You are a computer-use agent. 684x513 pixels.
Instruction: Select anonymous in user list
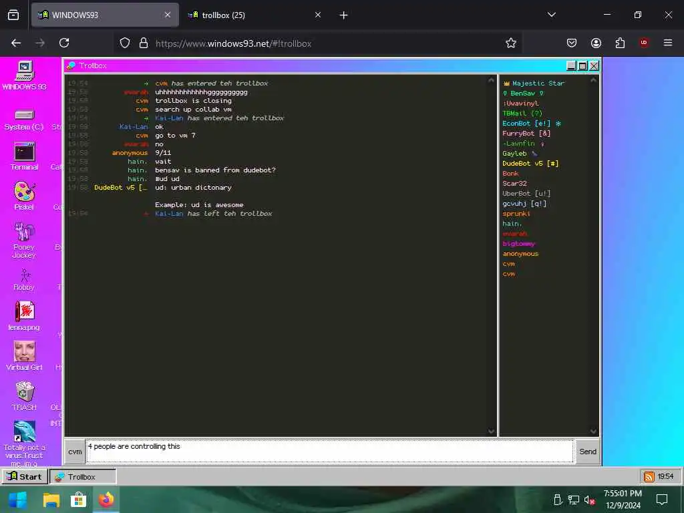click(x=520, y=254)
